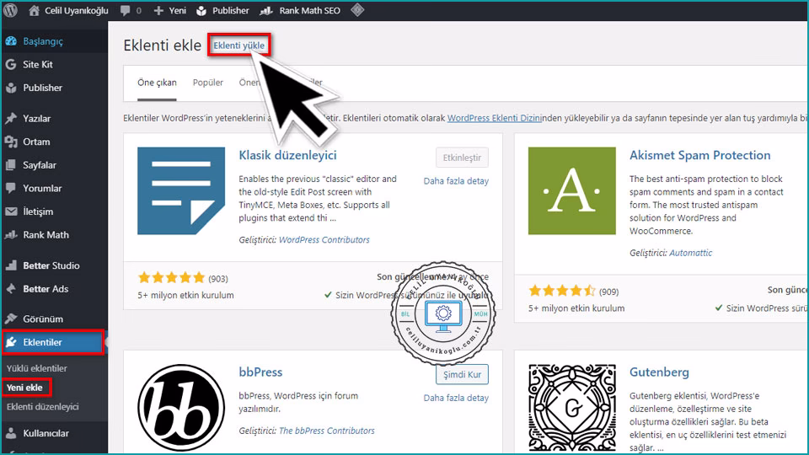Open the WordPress logo menu
This screenshot has width=809, height=455.
tap(11, 10)
